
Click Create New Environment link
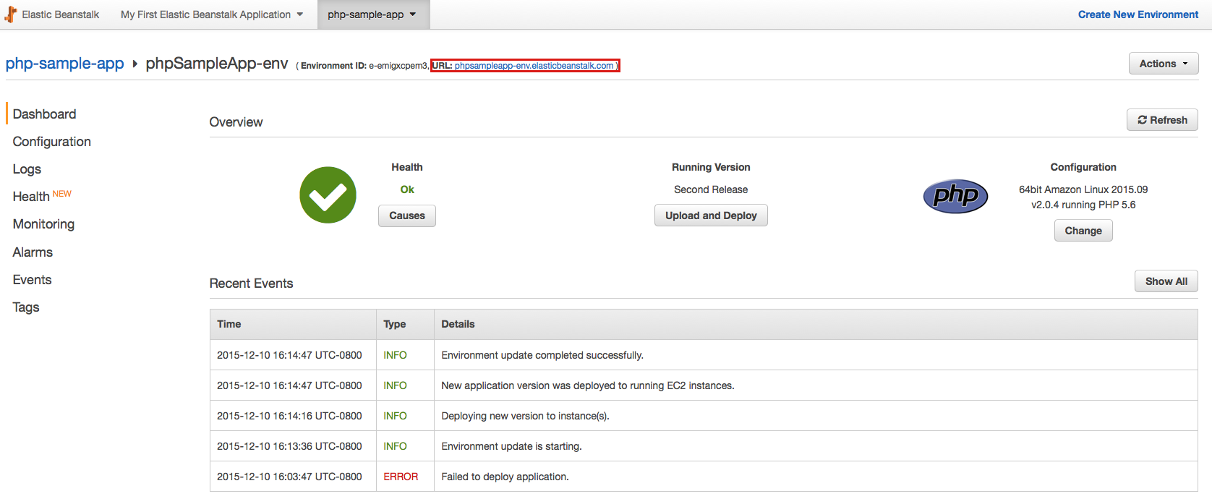tap(1138, 14)
